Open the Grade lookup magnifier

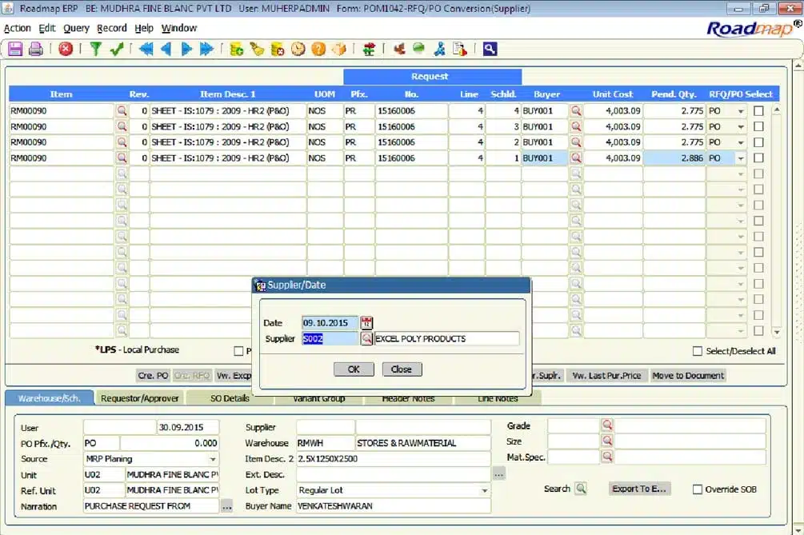[607, 425]
